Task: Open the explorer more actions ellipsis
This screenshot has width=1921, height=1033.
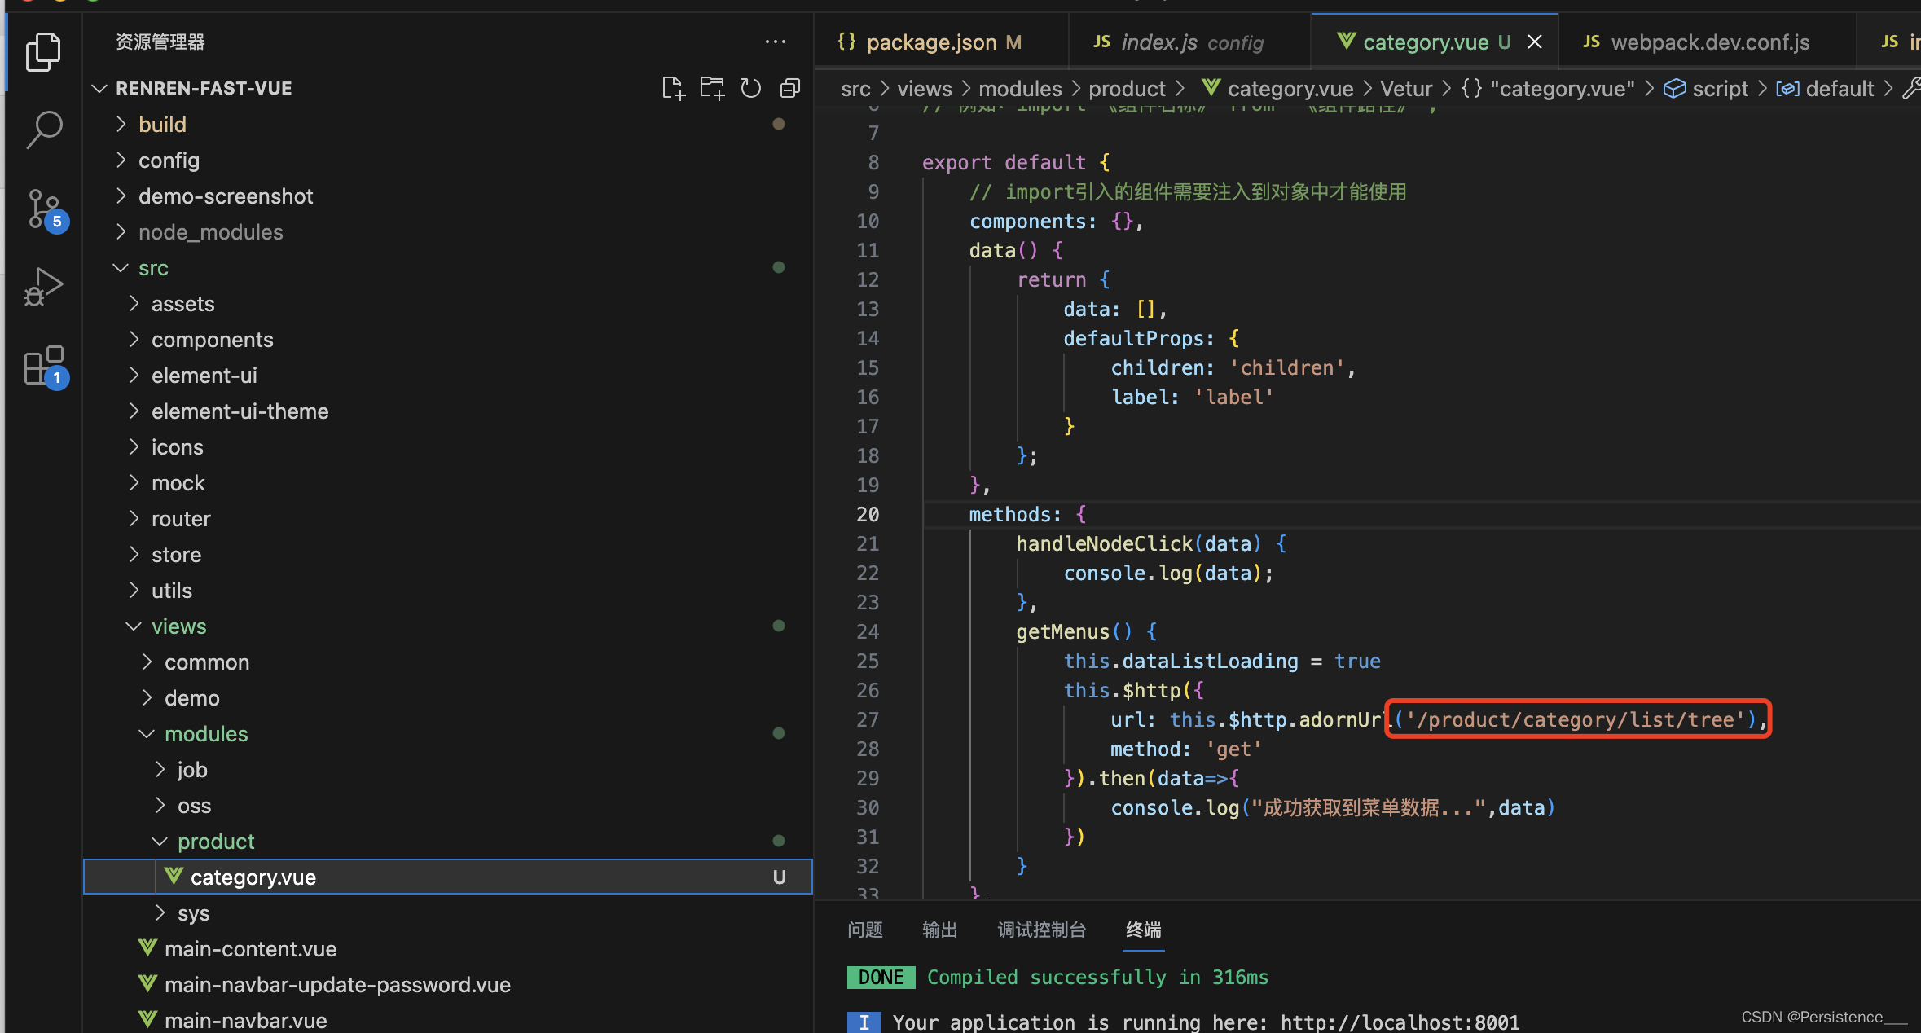Action: tap(776, 42)
